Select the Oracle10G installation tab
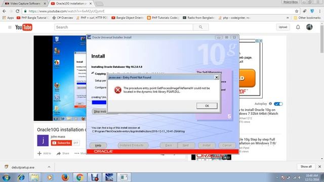The height and width of the screenshot is (182, 324). (x=71, y=4)
